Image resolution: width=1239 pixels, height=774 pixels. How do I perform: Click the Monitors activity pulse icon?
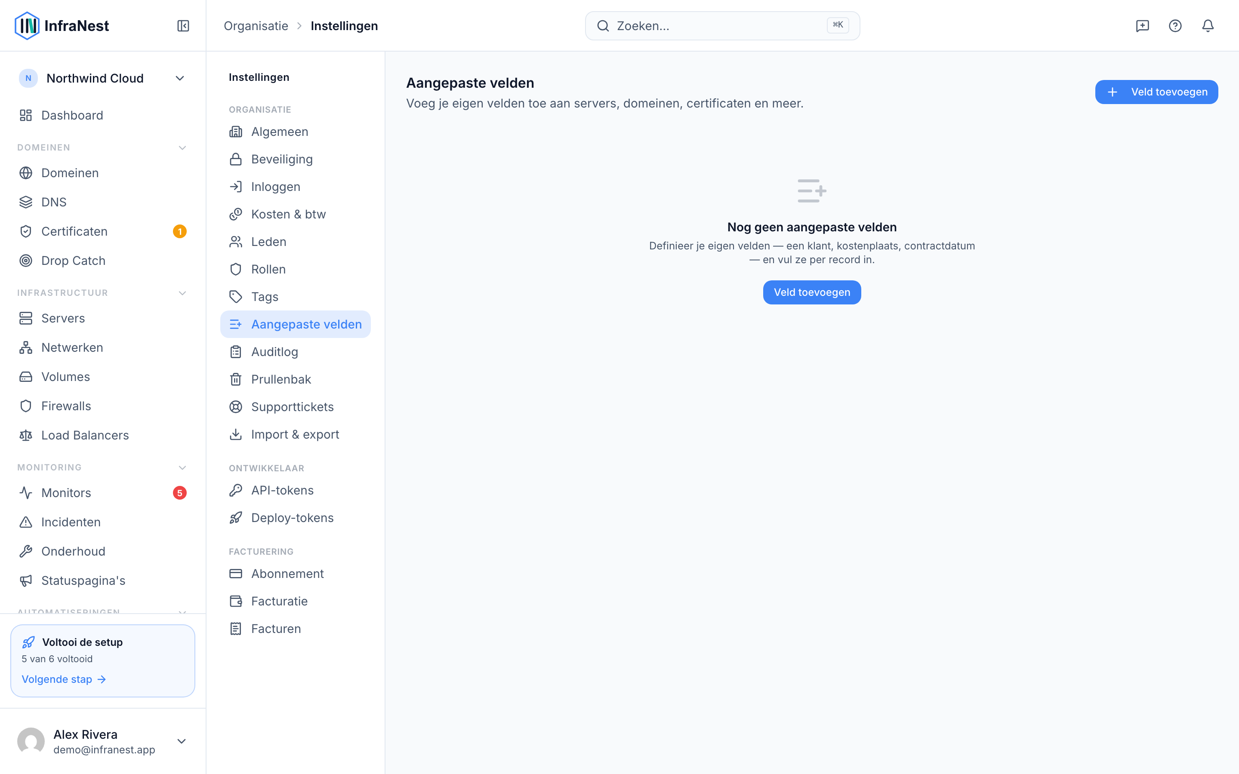[x=26, y=493]
